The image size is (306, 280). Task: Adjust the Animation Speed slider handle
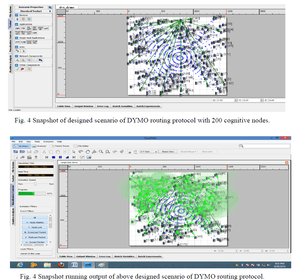coord(35,184)
